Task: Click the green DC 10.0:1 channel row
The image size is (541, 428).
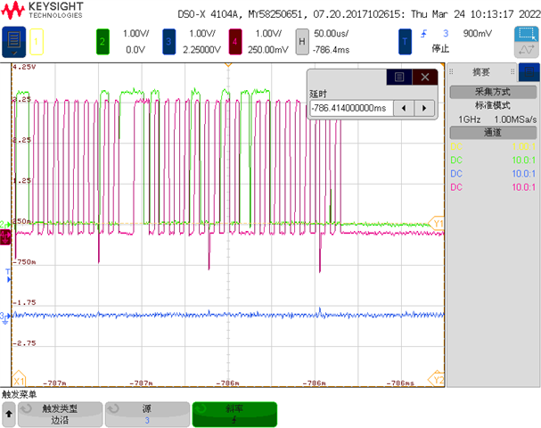Action: (493, 160)
